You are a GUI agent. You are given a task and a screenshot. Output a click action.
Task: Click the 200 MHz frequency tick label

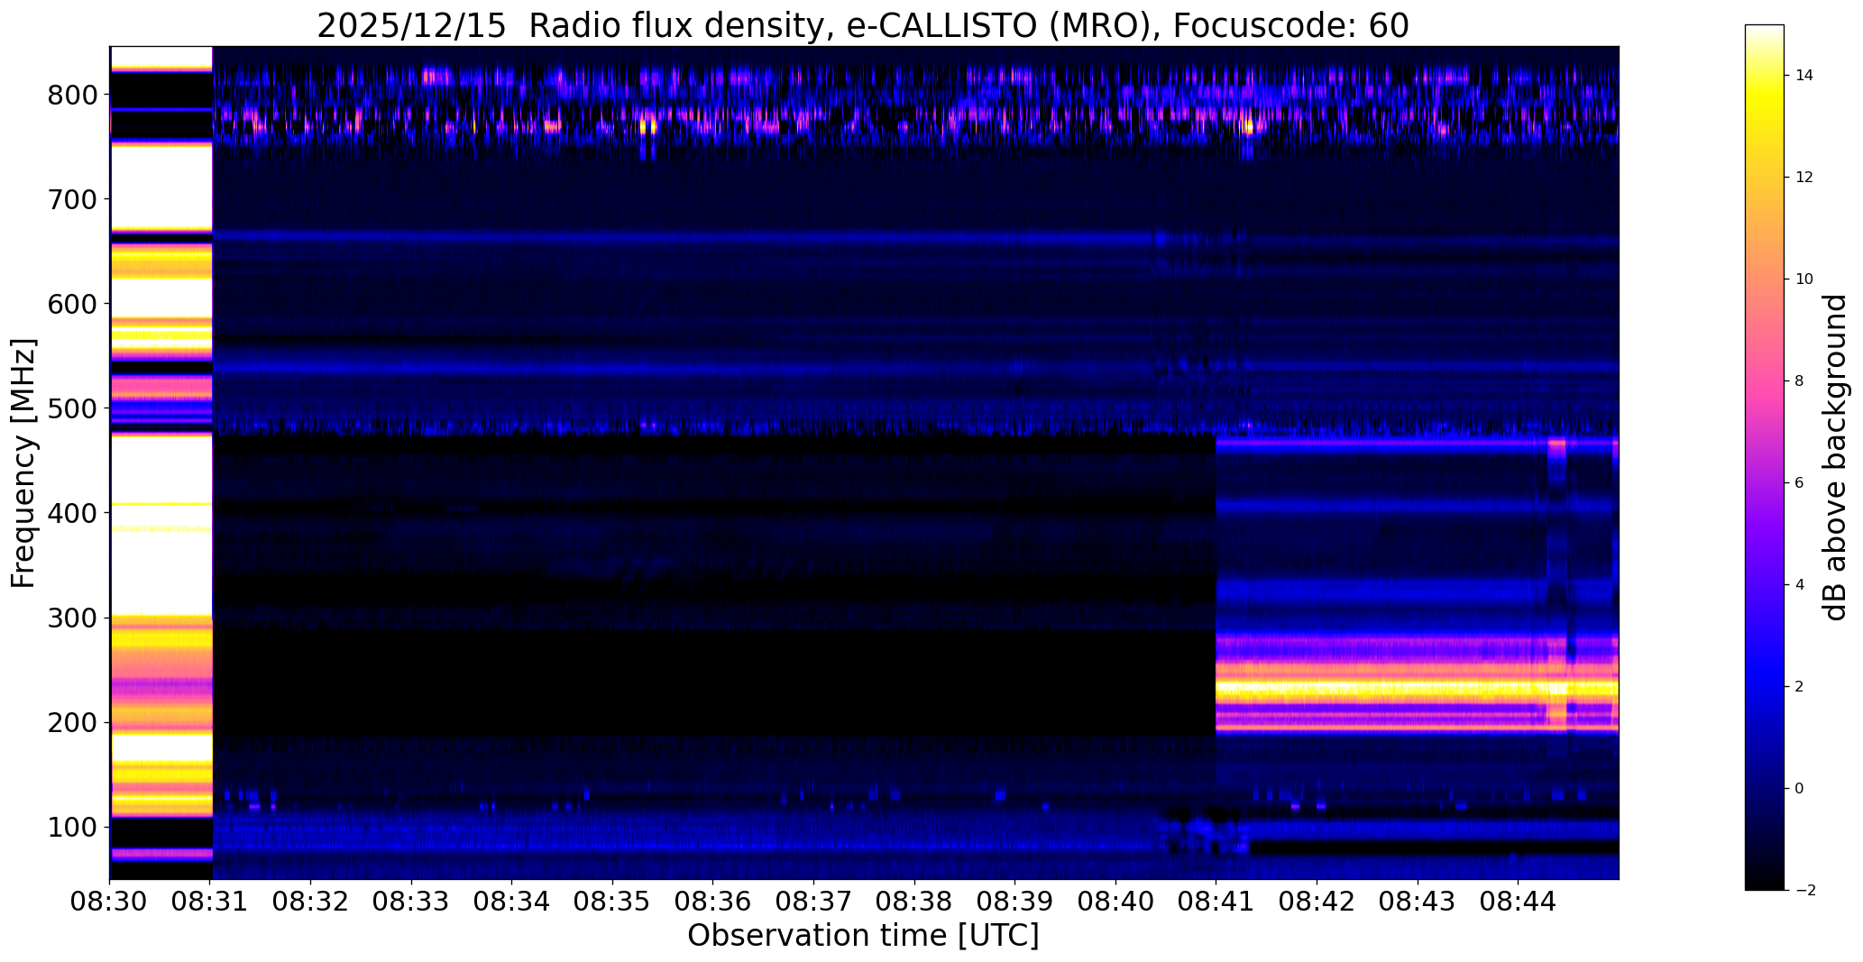pyautogui.click(x=70, y=722)
